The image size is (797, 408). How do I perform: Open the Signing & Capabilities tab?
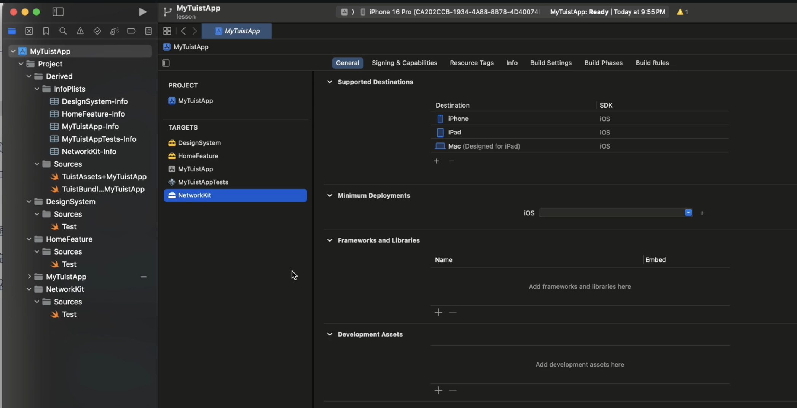pyautogui.click(x=404, y=63)
